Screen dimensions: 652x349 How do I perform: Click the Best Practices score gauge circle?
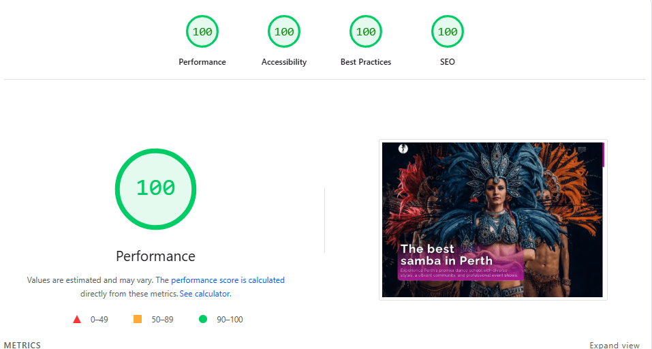click(x=366, y=32)
